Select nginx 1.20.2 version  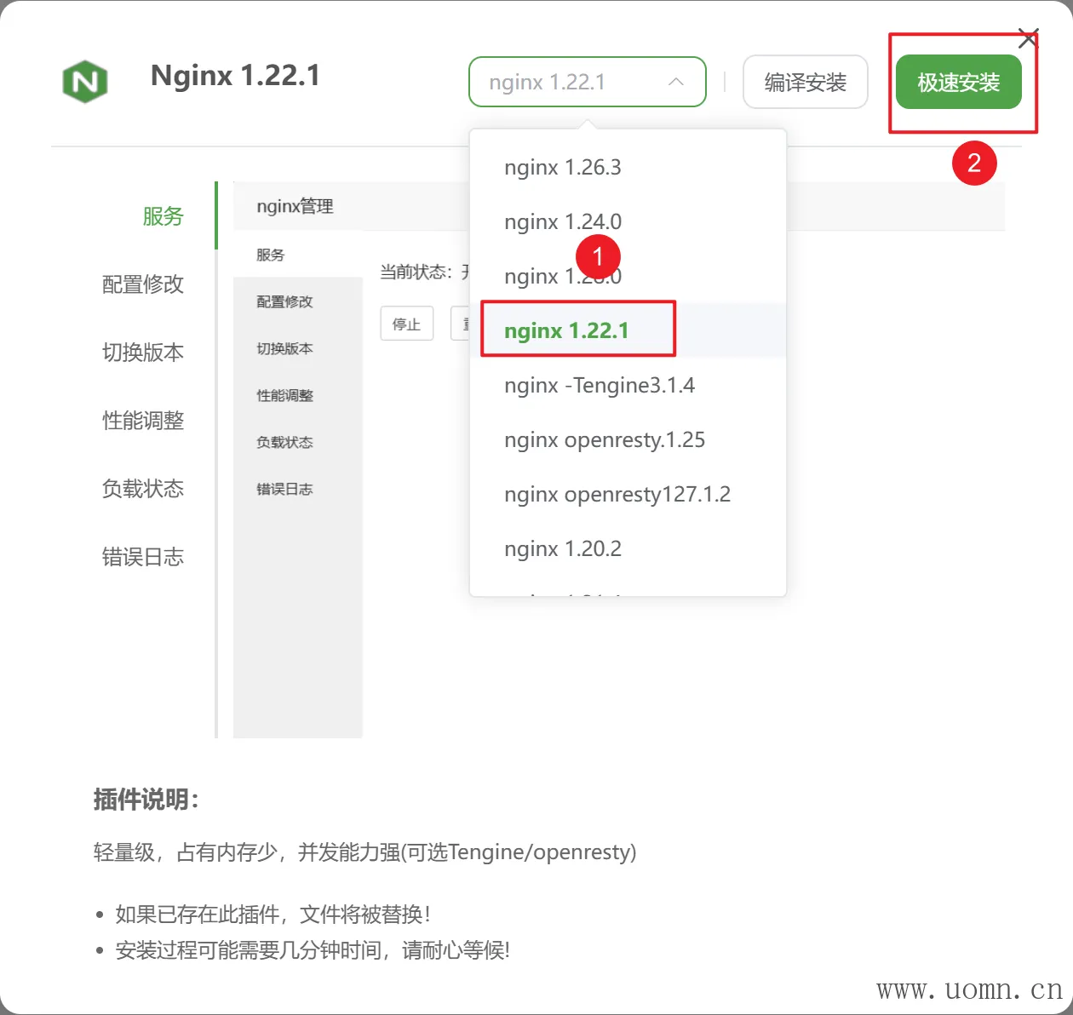point(563,549)
